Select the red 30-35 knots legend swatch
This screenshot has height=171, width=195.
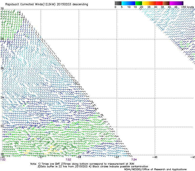tap(159, 3)
